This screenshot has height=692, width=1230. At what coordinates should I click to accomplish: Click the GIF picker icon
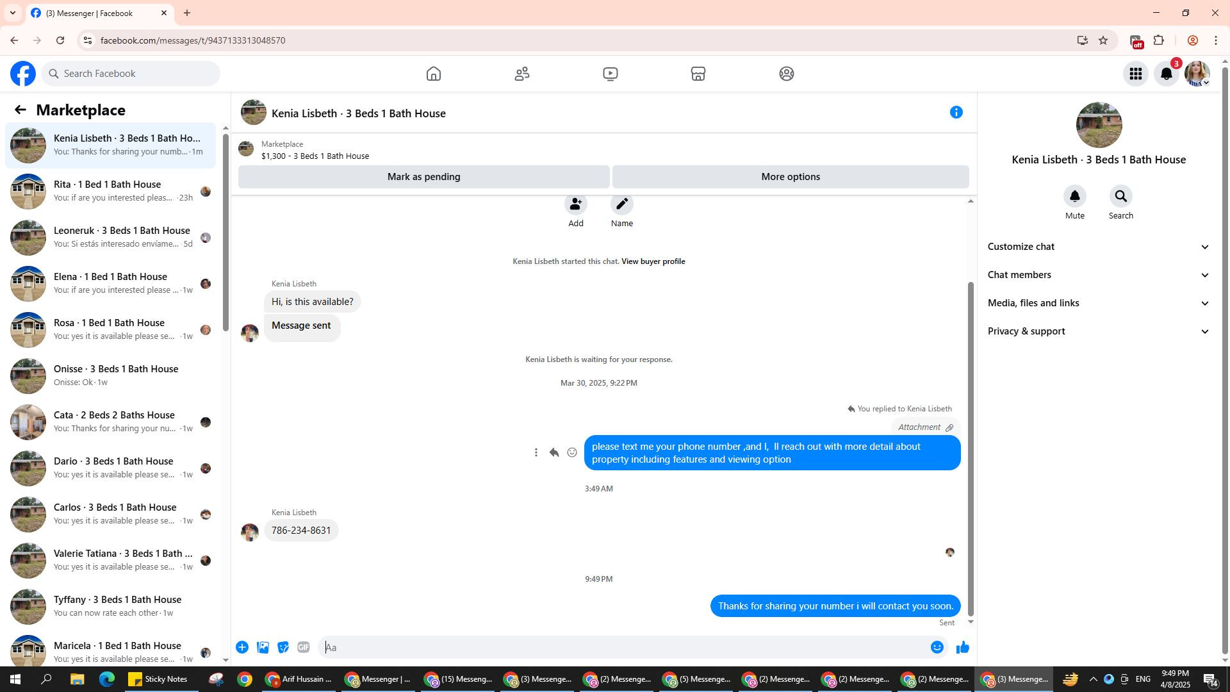pyautogui.click(x=304, y=648)
